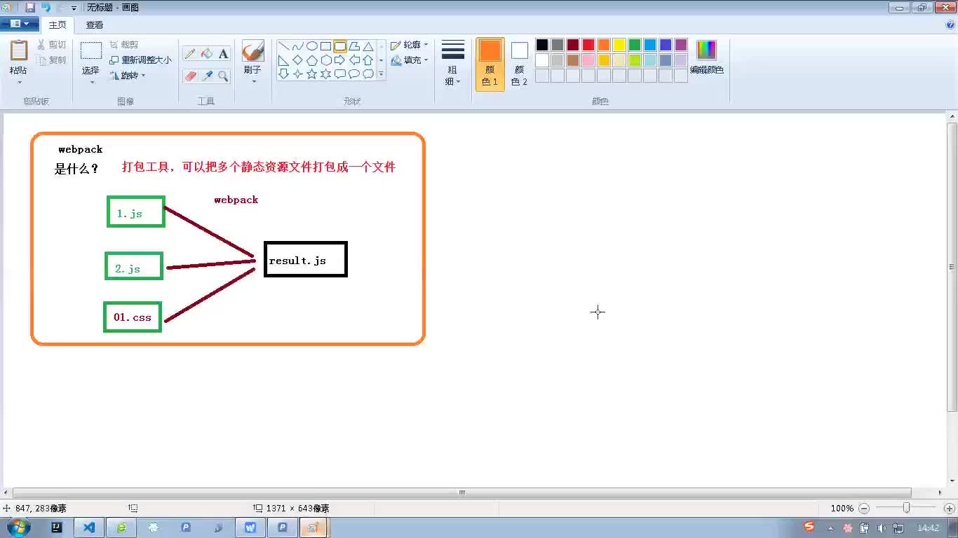Image resolution: width=958 pixels, height=538 pixels.
Task: Select the Eraser tool
Action: pos(190,76)
